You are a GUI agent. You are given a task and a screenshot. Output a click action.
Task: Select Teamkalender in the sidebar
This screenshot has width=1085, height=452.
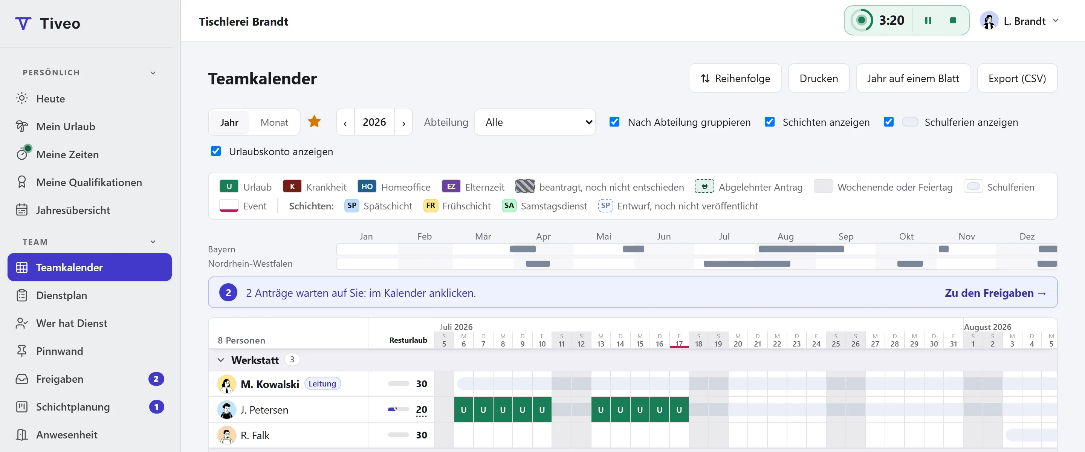(90, 267)
